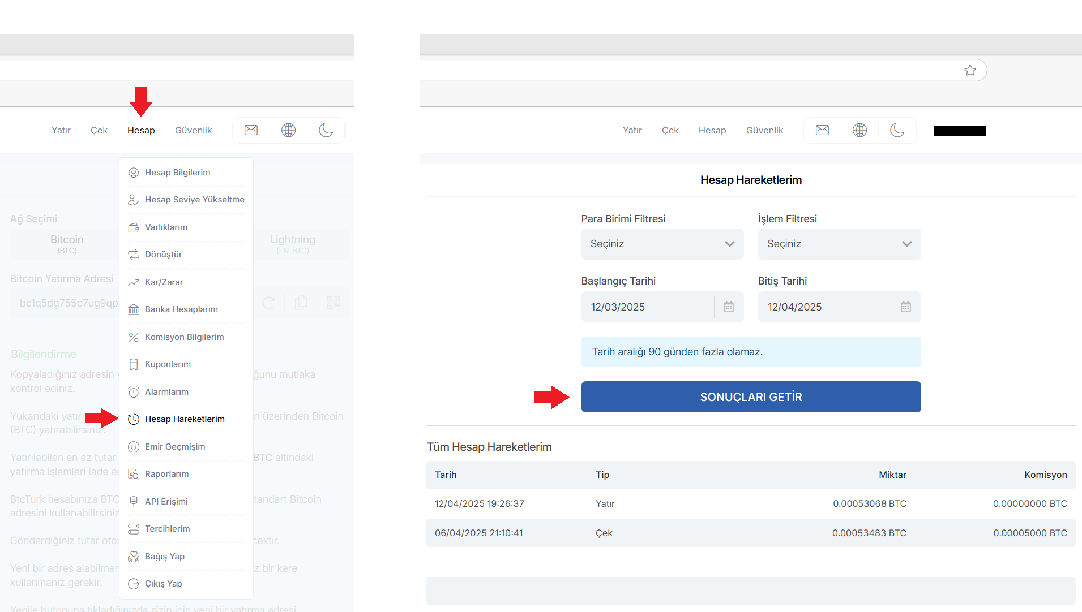Viewport: 1082px width, 612px height.
Task: Expand the Para Birimi Filtresi dropdown
Action: [x=662, y=244]
